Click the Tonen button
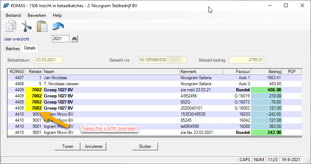 68,146
